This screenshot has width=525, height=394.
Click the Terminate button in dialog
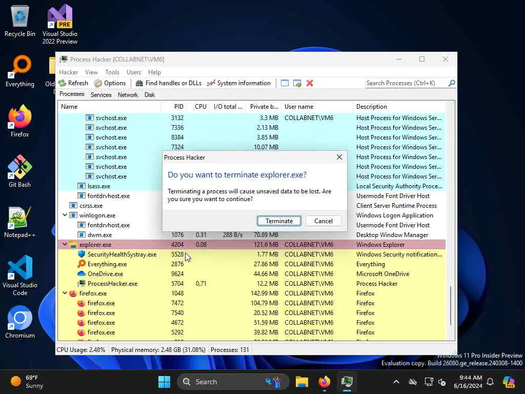point(279,221)
